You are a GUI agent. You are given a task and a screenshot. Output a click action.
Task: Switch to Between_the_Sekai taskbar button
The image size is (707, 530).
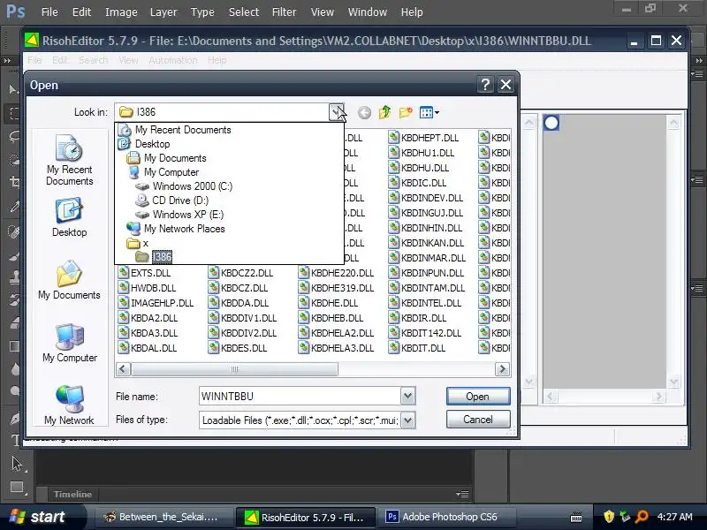click(163, 517)
